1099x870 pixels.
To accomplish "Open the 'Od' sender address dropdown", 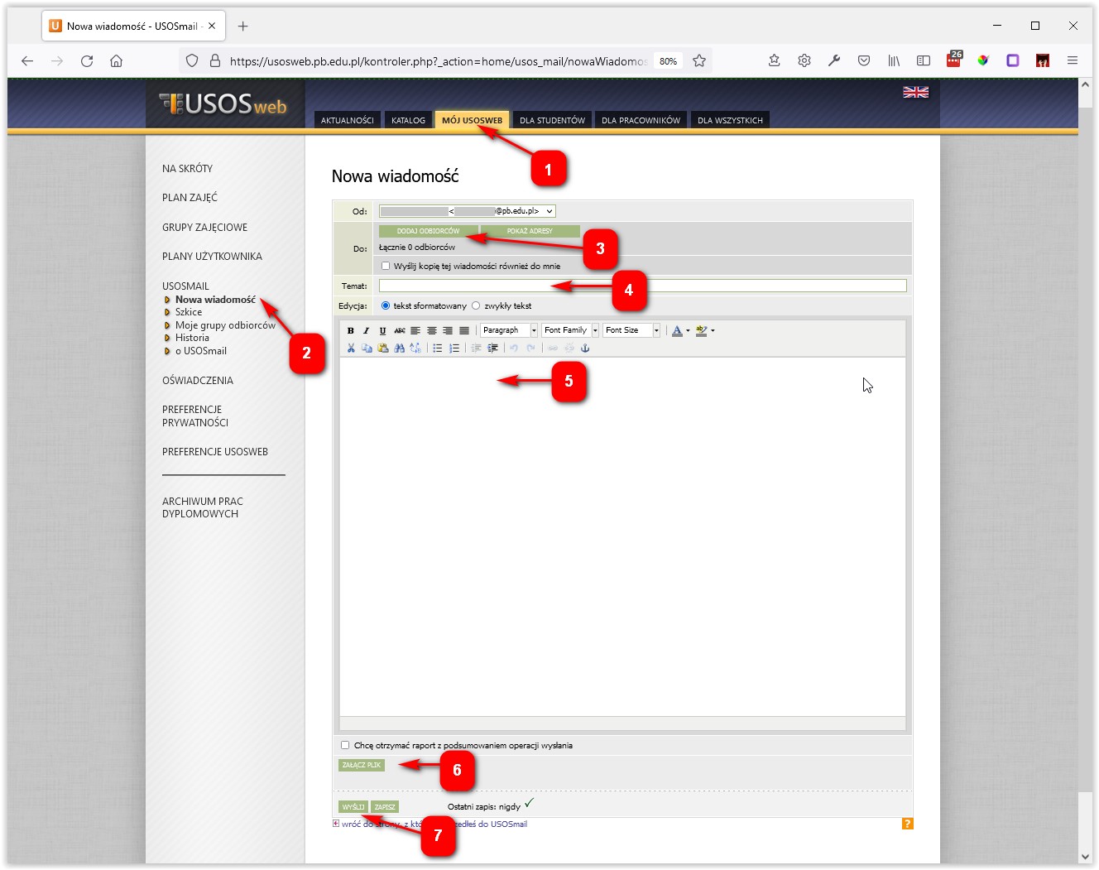I will [x=468, y=211].
